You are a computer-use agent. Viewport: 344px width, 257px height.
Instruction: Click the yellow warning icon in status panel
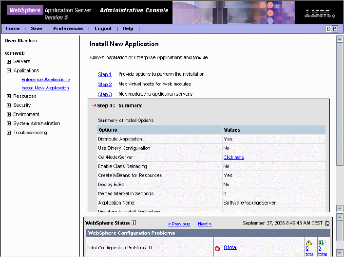click(x=308, y=242)
